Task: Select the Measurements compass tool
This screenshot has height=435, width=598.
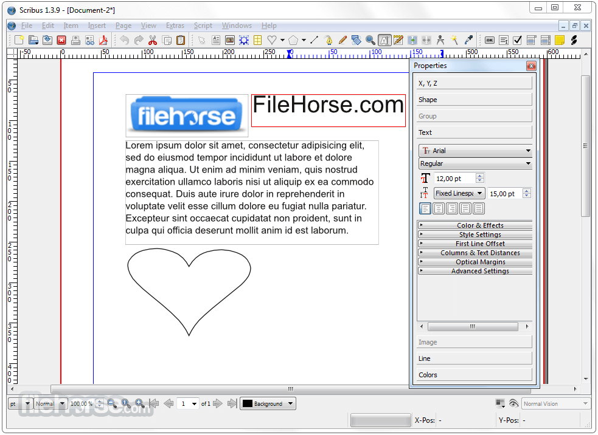Action: pos(440,40)
